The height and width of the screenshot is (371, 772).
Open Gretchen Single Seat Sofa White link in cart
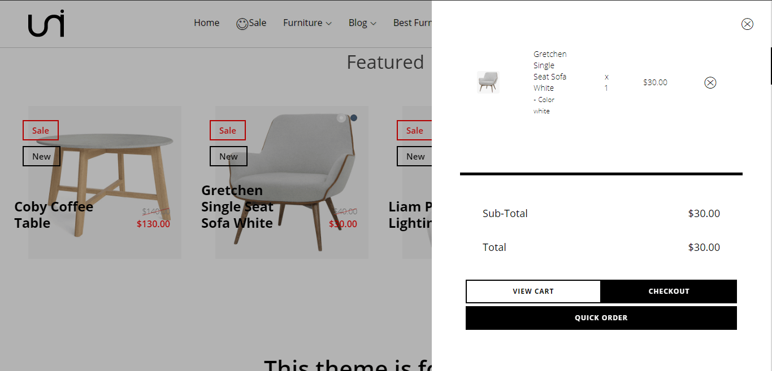(x=550, y=71)
